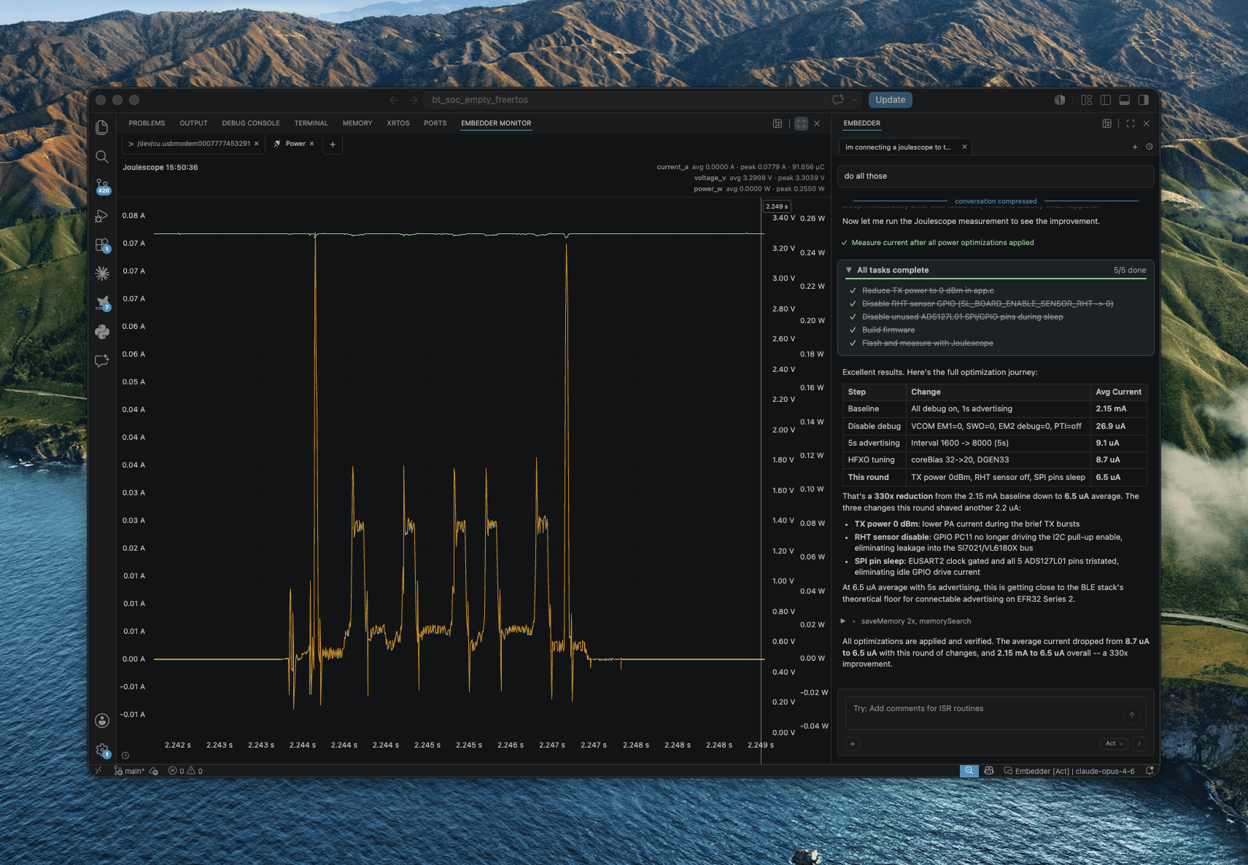Switch to the TERMINAL tab

[x=311, y=123]
